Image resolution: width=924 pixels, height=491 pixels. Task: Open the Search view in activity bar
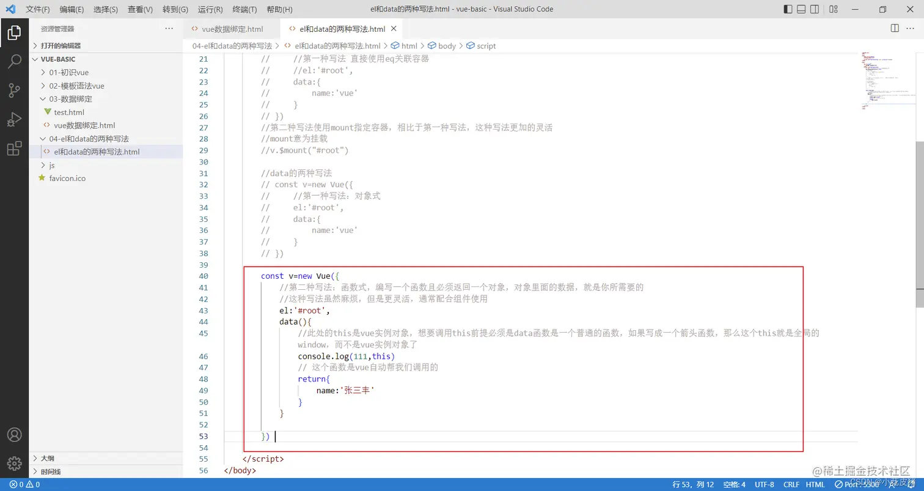pyautogui.click(x=14, y=61)
